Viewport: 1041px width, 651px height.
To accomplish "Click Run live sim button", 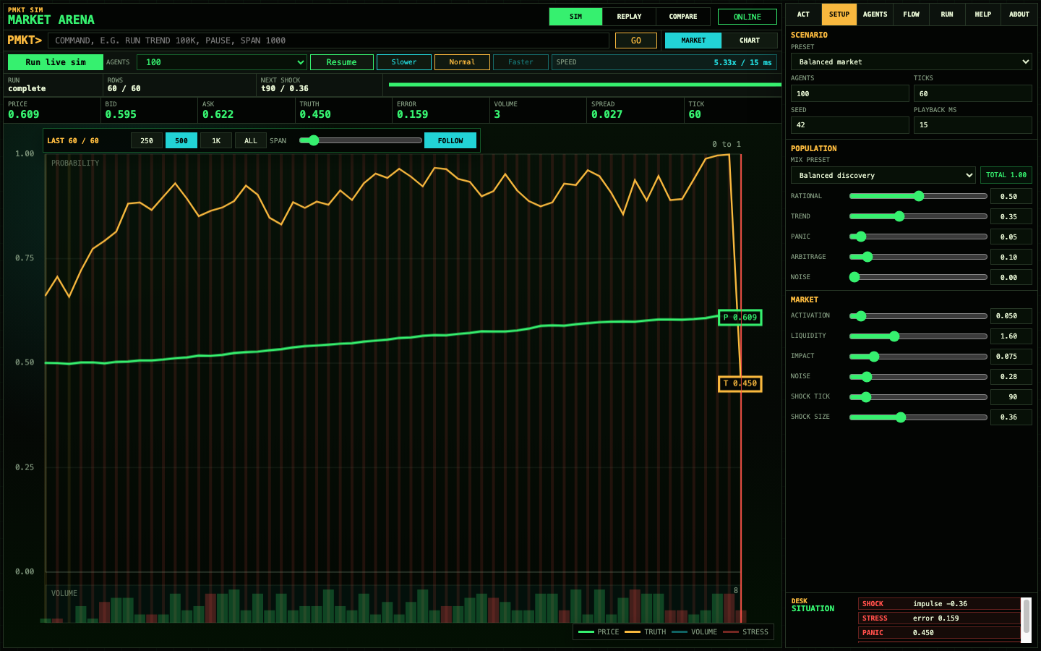I will [x=56, y=62].
